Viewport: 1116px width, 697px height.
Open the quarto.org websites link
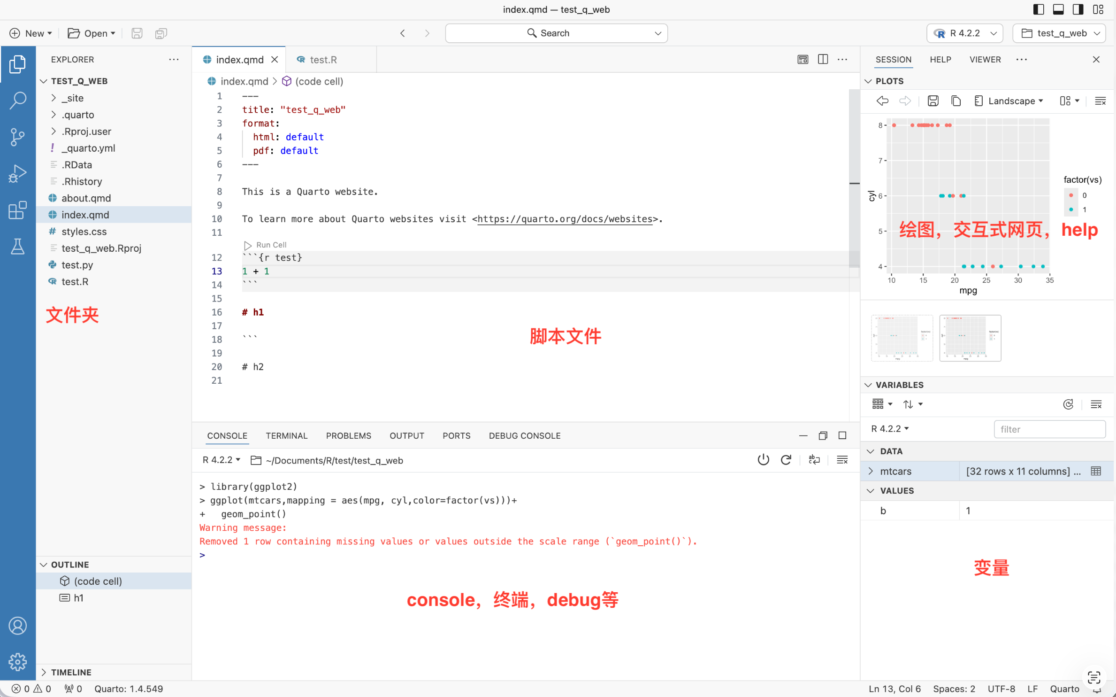pyautogui.click(x=565, y=219)
